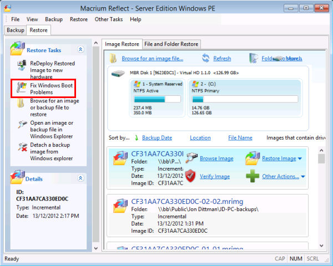Click the System Reserved partition usage bar
Image resolution: width=333 pixels, height=266 pixels.
(x=157, y=99)
